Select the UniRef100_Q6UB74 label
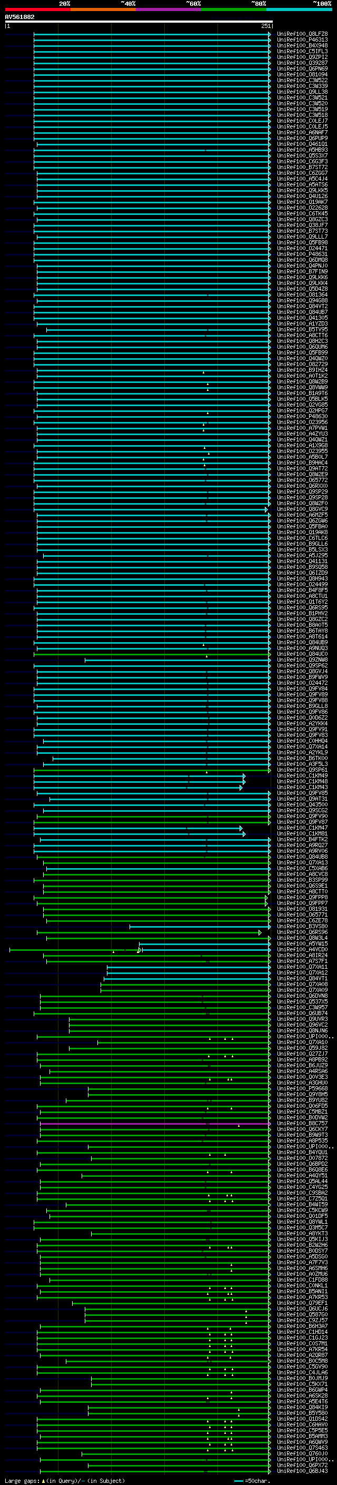 coord(302,1013)
